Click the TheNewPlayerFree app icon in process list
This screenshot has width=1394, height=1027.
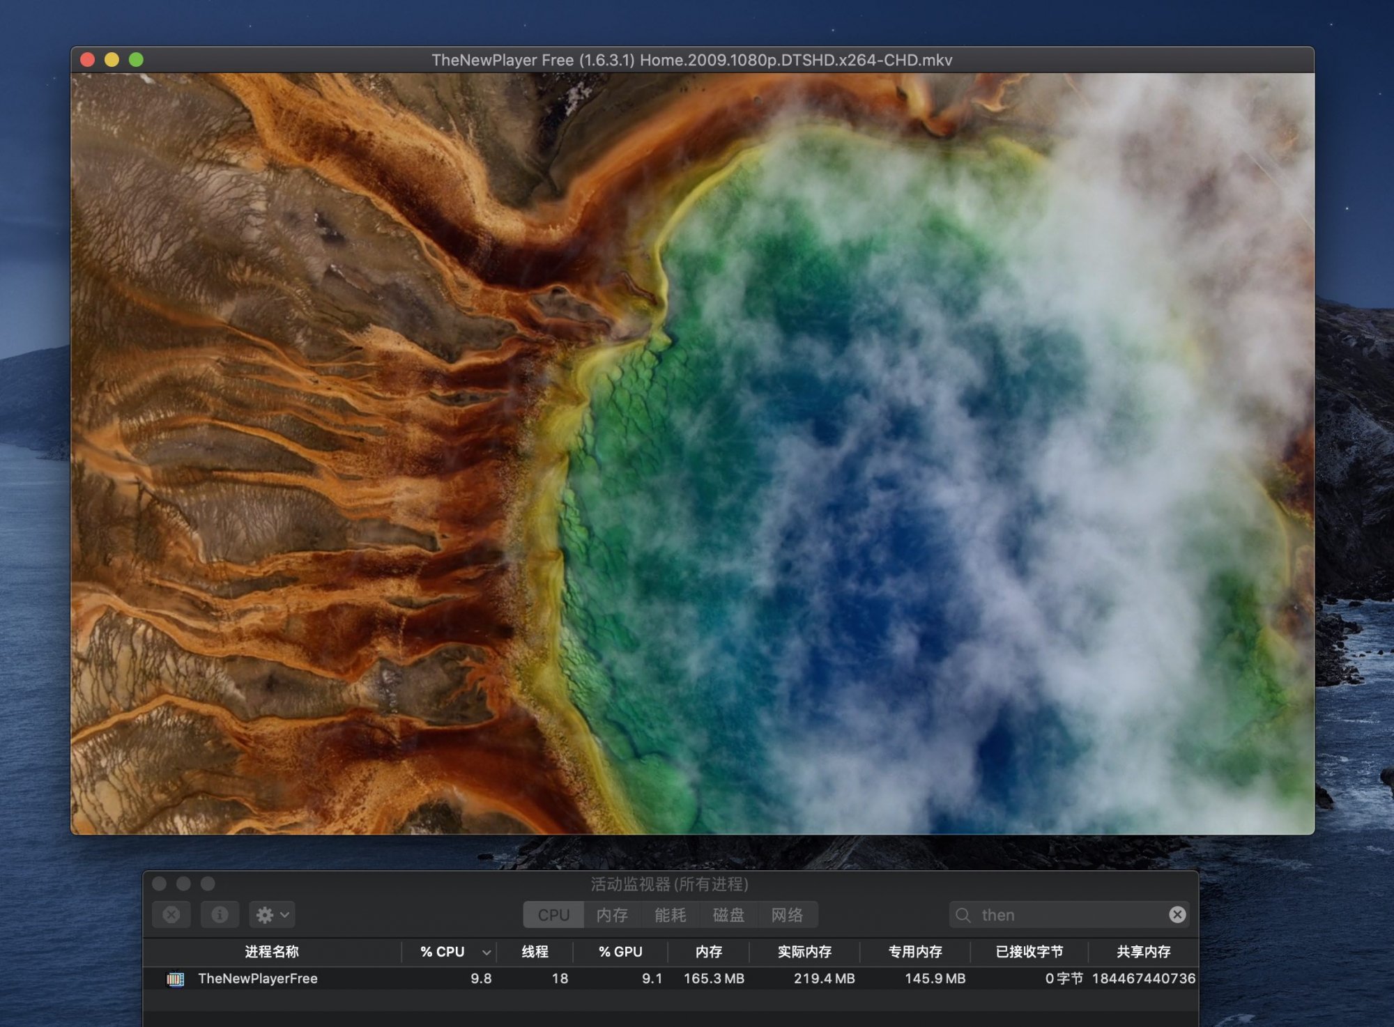point(175,979)
